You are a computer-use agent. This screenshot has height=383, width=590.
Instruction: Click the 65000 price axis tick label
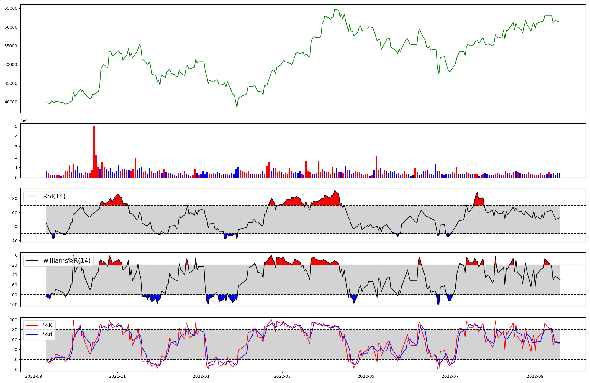[x=11, y=8]
